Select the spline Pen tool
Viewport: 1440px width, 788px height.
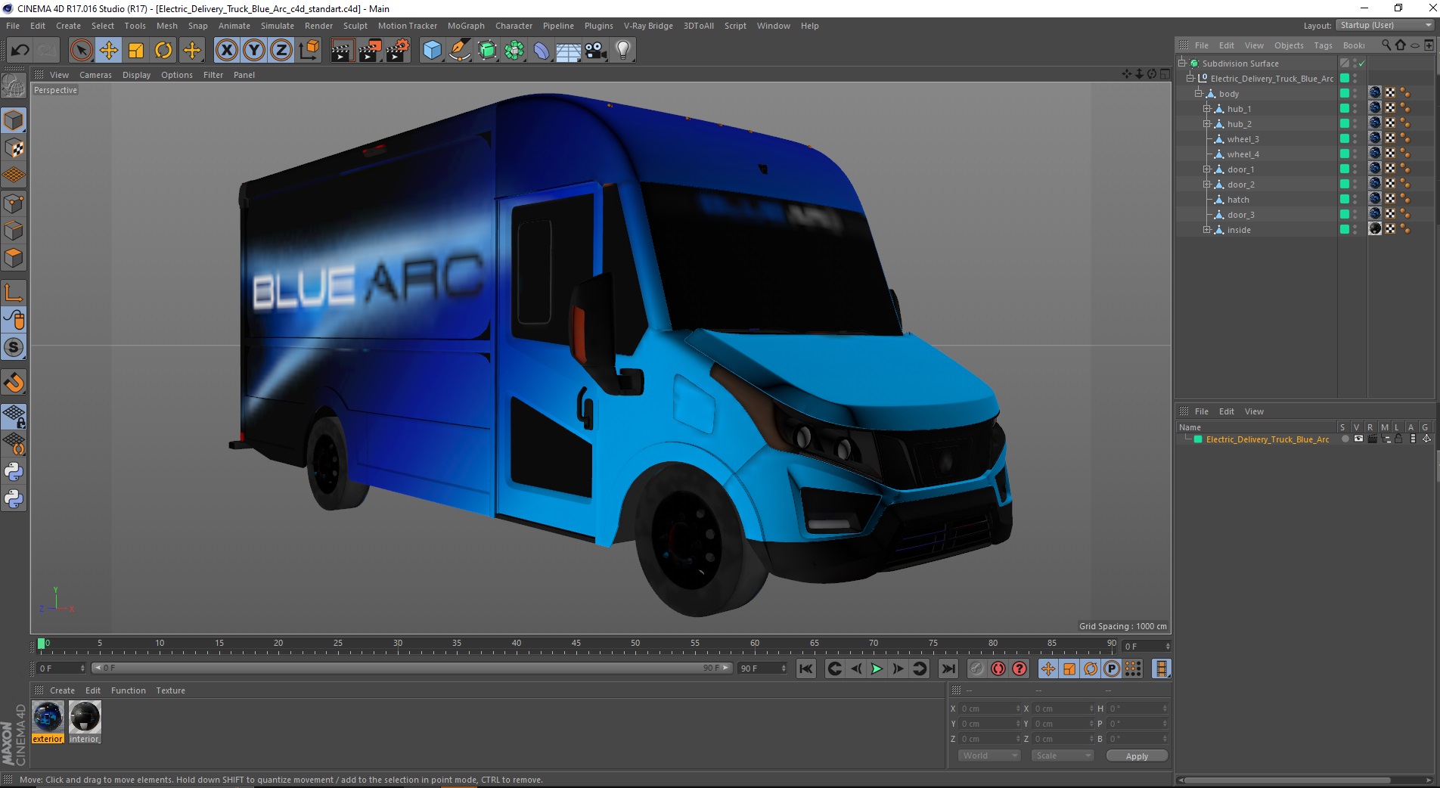(x=460, y=51)
